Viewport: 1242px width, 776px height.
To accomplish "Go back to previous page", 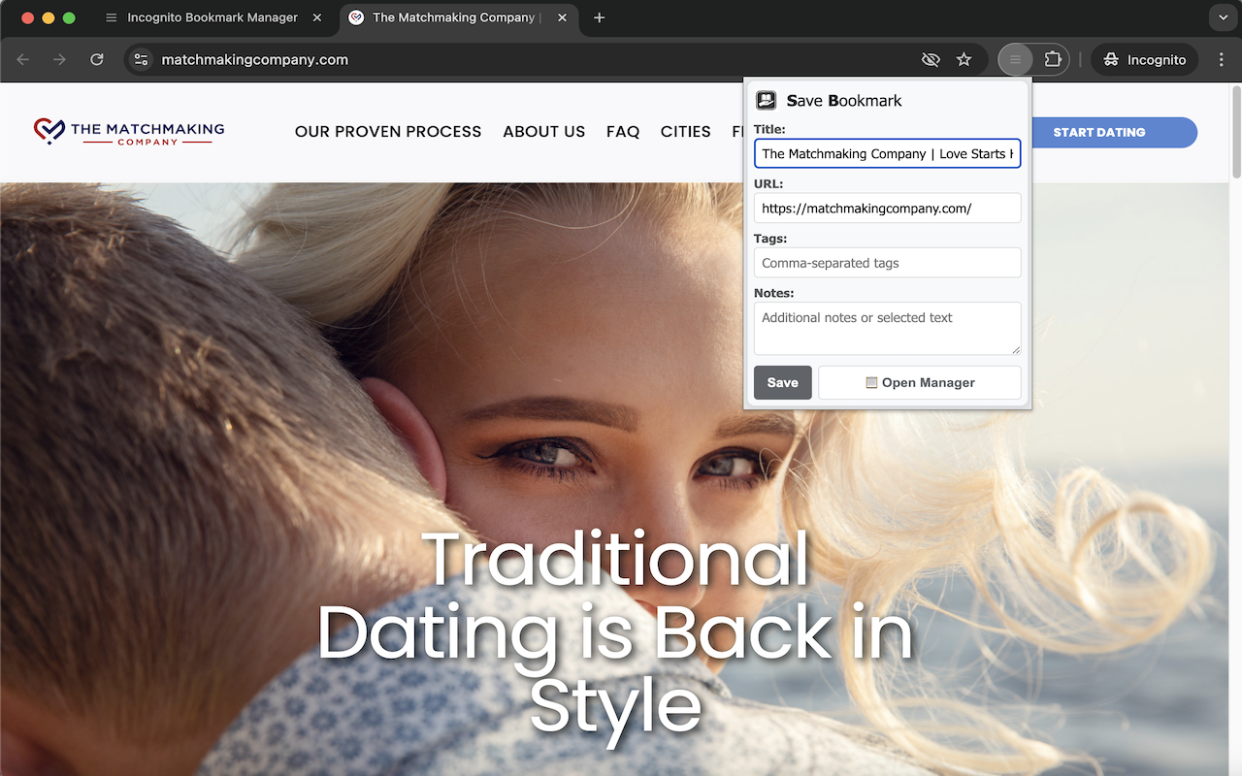I will (23, 59).
